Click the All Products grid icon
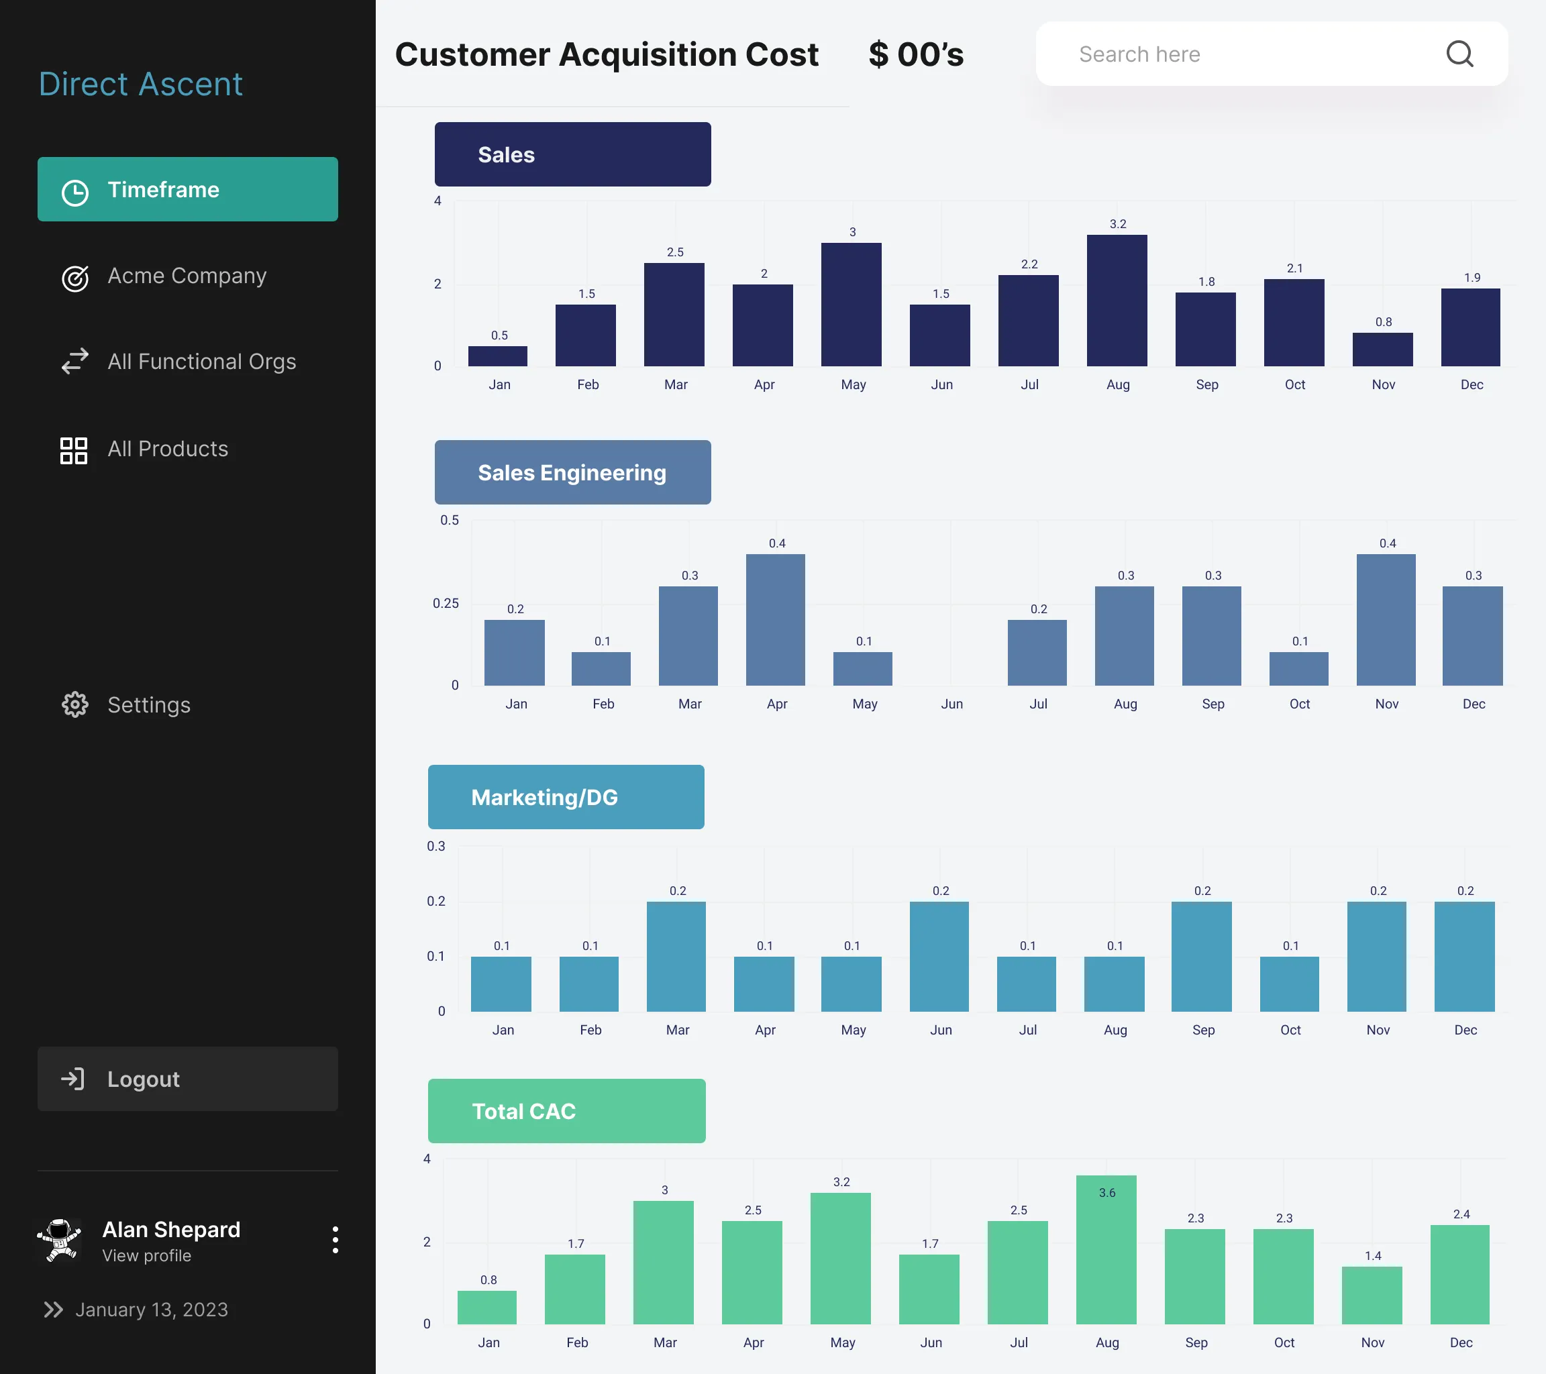Image resolution: width=1546 pixels, height=1374 pixels. [x=74, y=450]
